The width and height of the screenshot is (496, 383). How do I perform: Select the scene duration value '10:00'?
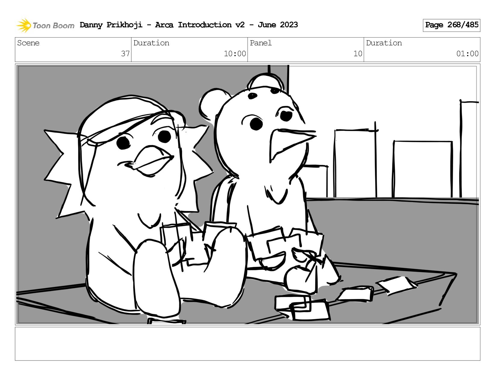point(235,54)
